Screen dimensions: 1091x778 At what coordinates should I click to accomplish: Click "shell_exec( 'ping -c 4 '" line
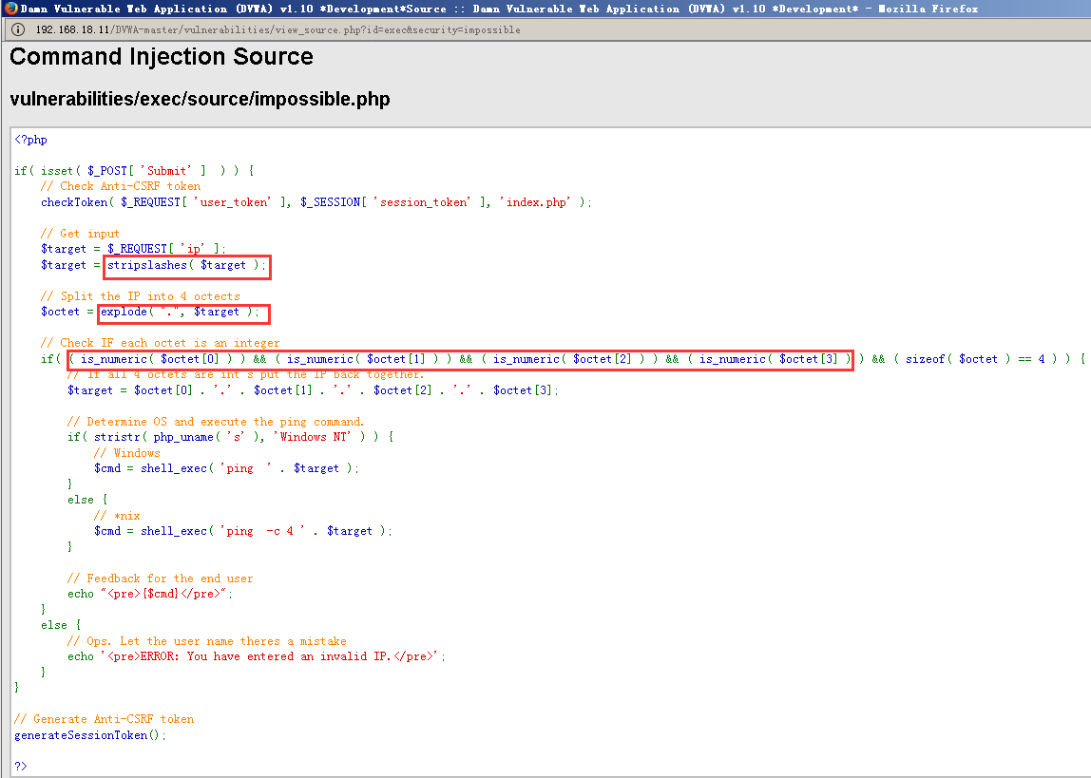click(243, 531)
